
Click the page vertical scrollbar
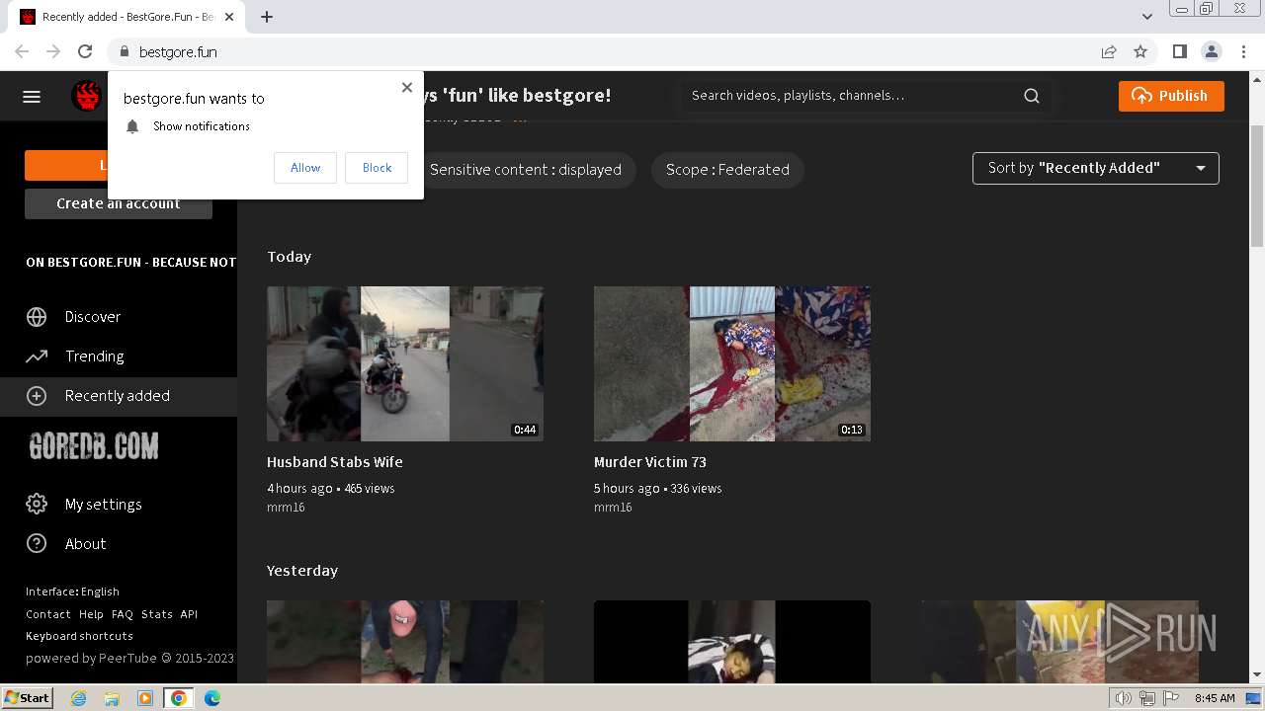tap(1257, 188)
